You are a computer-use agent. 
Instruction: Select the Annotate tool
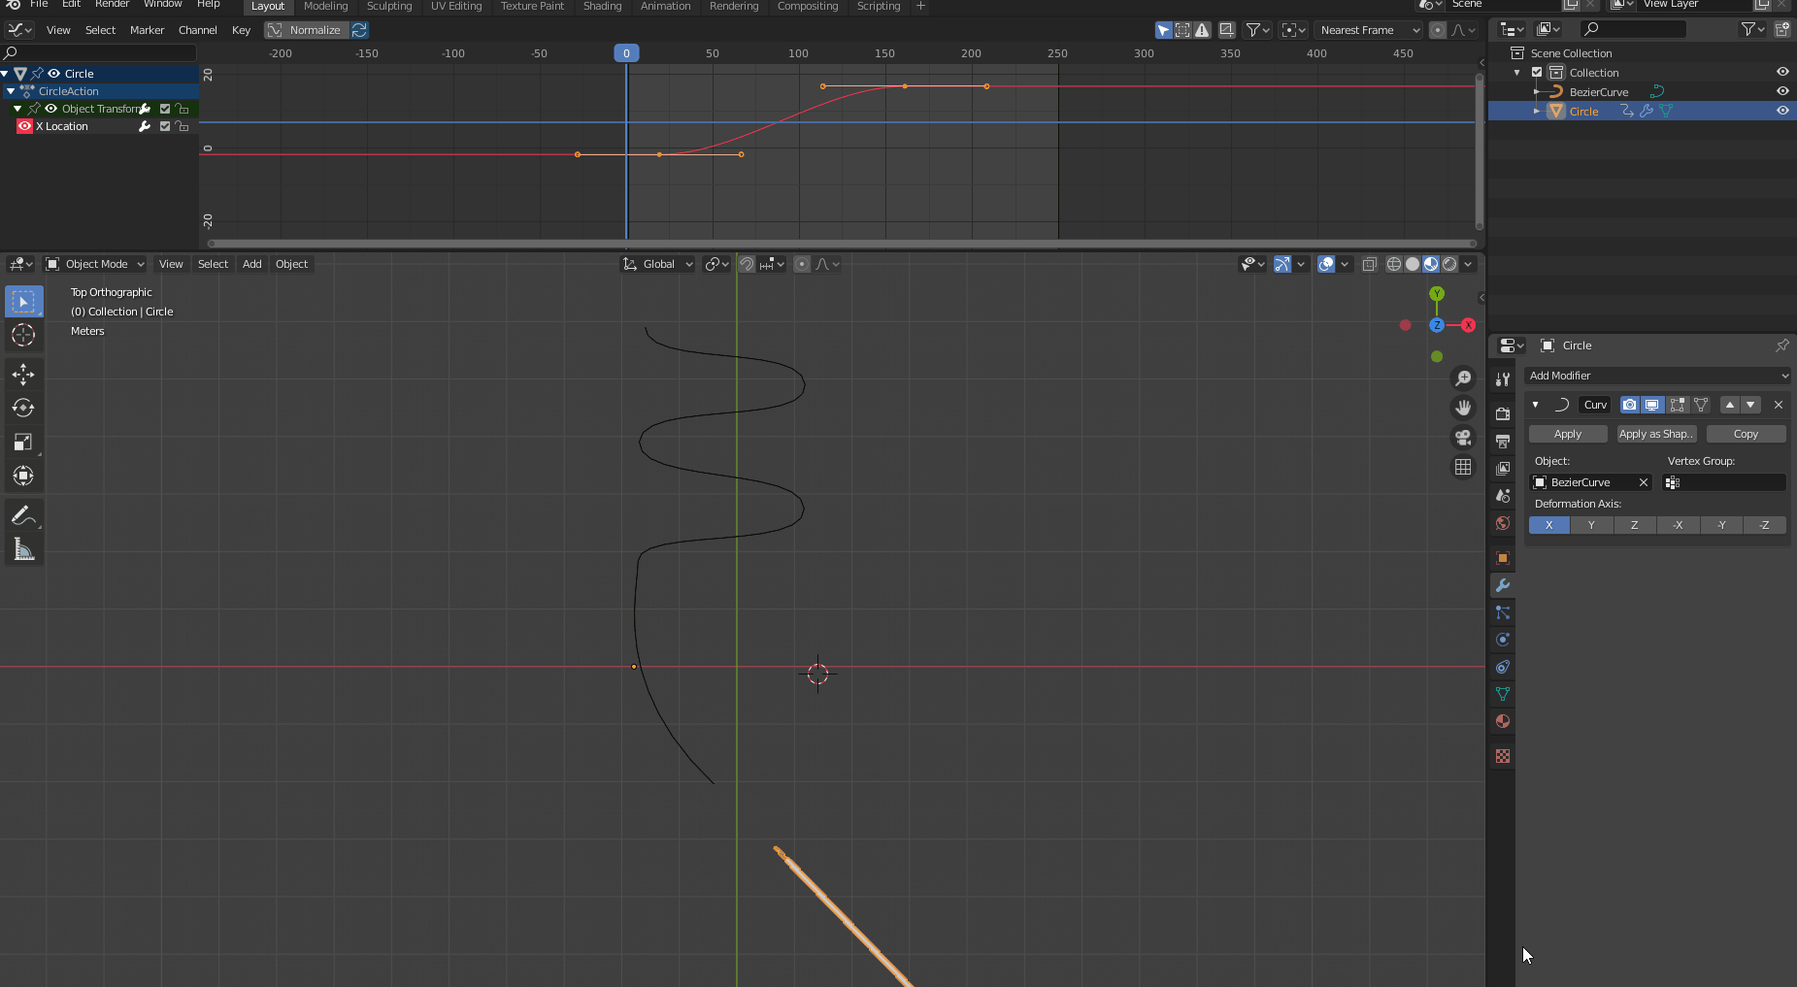click(23, 515)
